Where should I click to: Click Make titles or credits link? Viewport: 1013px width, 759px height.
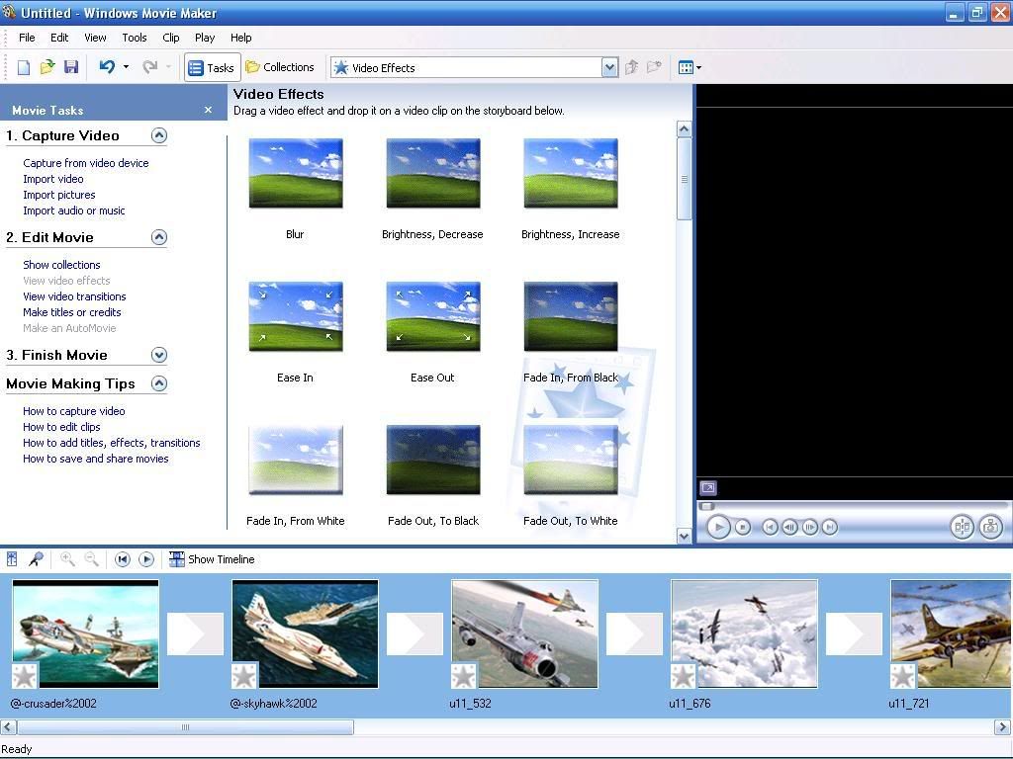tap(71, 312)
